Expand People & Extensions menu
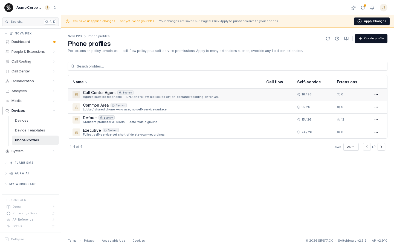Viewport: 394px width, 246px height. coord(31,52)
